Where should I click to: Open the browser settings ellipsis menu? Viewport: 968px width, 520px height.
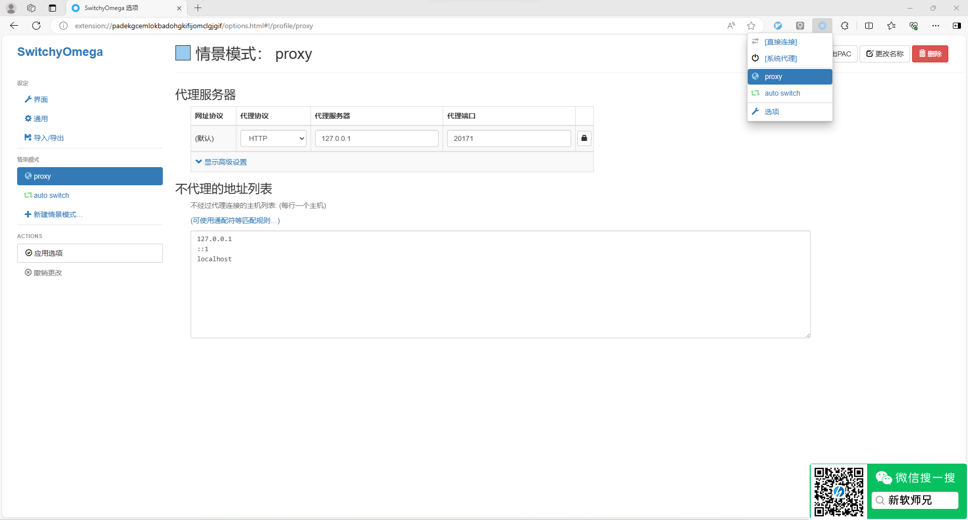(935, 26)
